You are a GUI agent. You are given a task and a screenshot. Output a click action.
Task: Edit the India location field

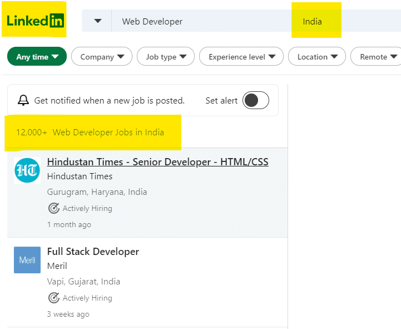coord(312,22)
